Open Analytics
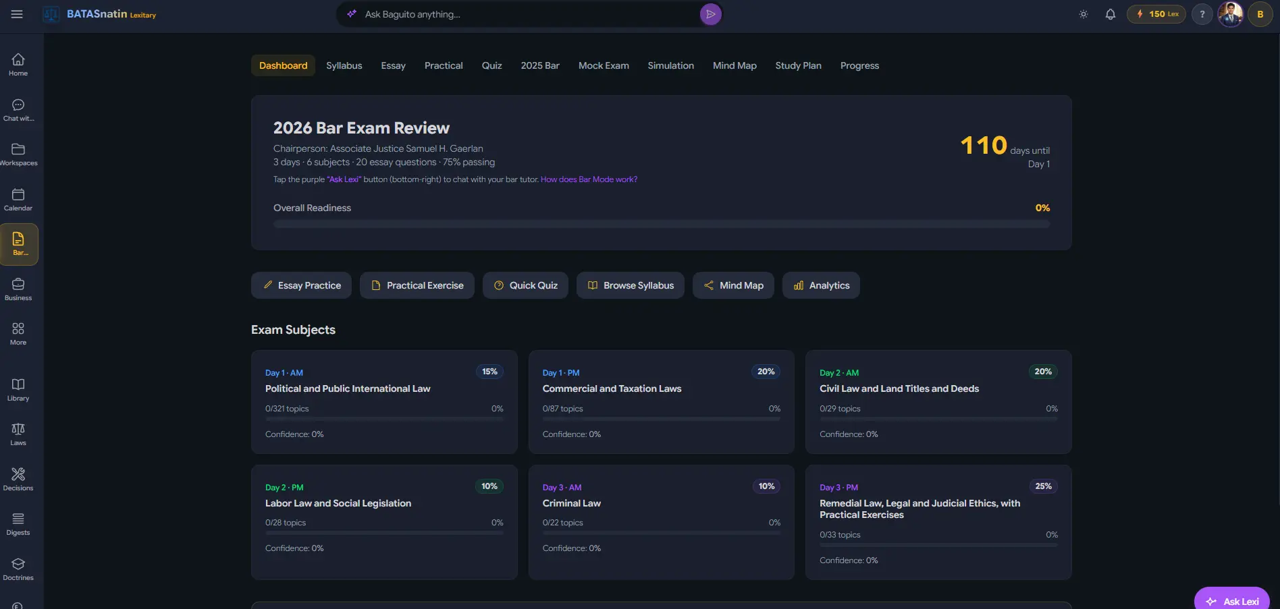Screen dimensions: 1280x609 821,285
